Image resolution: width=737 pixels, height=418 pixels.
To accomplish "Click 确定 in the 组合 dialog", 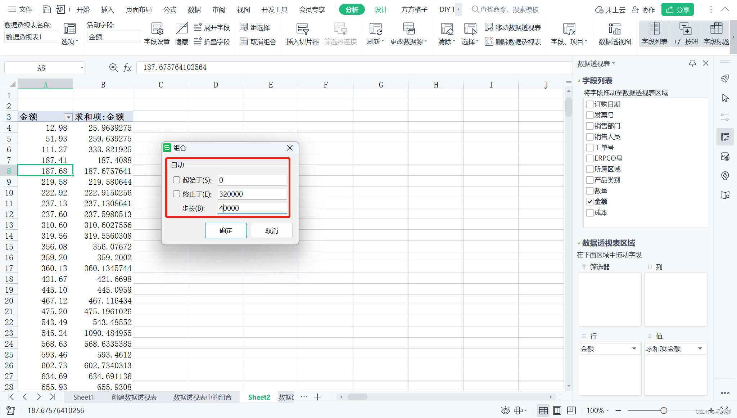I will [x=226, y=230].
